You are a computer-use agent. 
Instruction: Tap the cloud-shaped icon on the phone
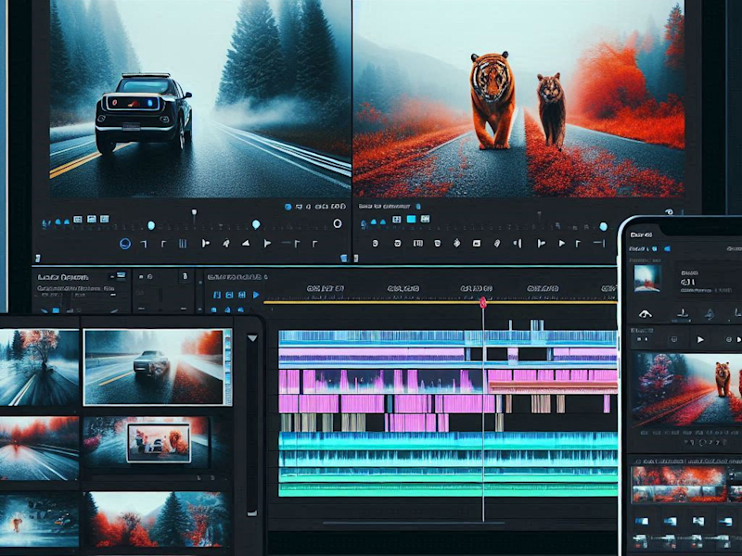(645, 314)
